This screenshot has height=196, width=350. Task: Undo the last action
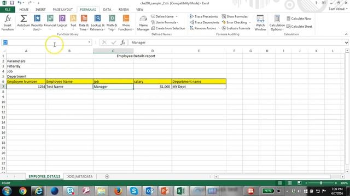[20, 3]
